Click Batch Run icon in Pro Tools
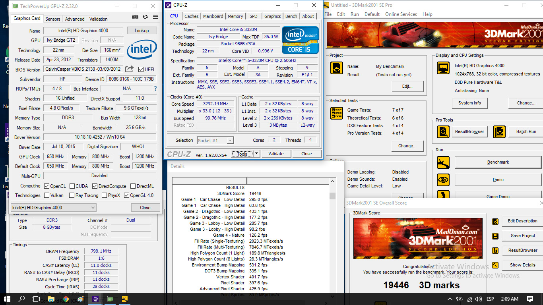 tap(499, 131)
